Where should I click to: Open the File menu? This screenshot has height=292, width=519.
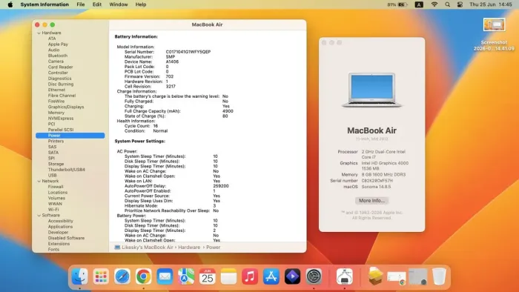point(80,4)
